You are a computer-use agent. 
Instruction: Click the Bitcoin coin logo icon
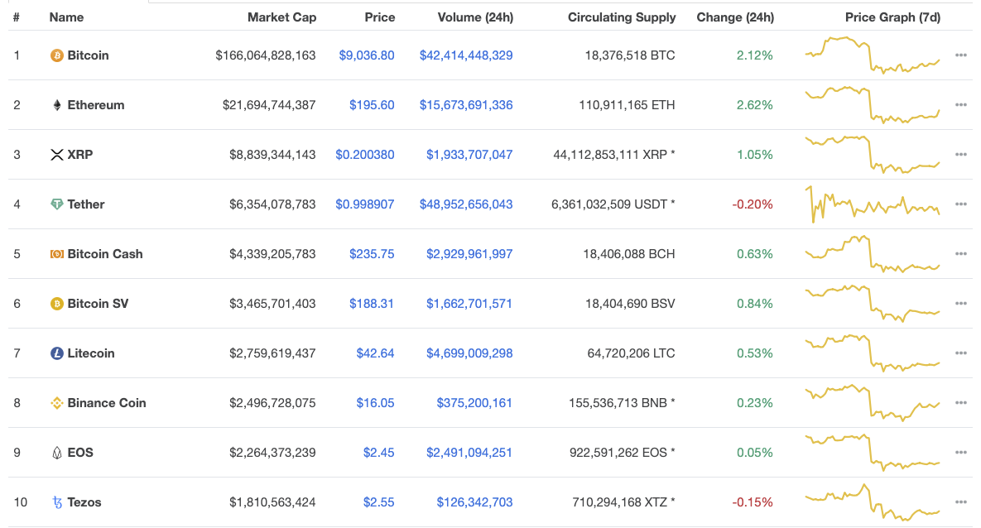click(57, 55)
